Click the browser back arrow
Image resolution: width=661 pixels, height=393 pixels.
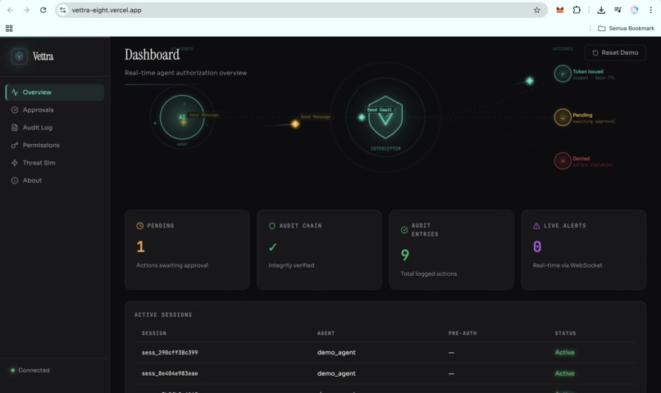click(10, 10)
